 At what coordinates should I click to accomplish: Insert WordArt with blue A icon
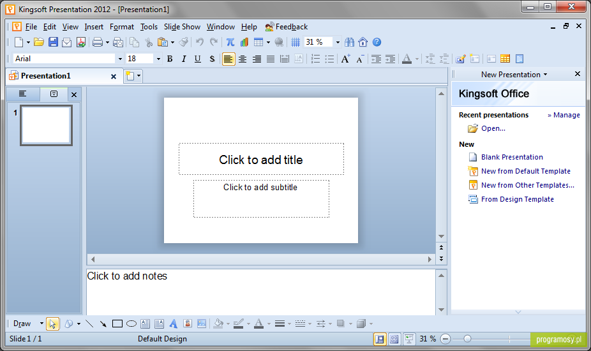174,324
